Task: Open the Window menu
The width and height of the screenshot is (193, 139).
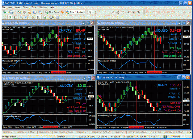Action: click(x=43, y=7)
